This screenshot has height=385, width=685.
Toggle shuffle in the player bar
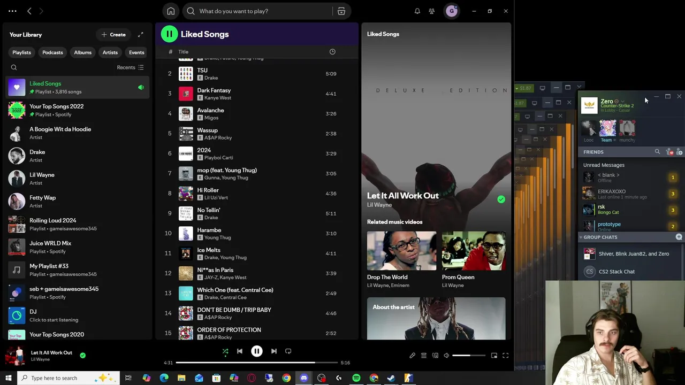click(x=225, y=351)
